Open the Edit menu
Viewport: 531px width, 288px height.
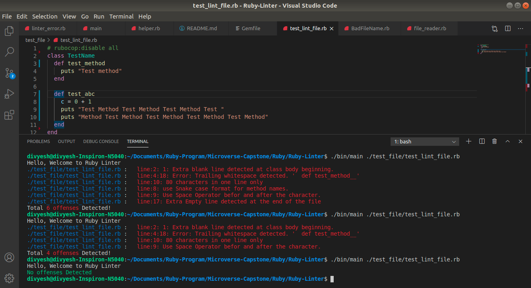pos(22,17)
